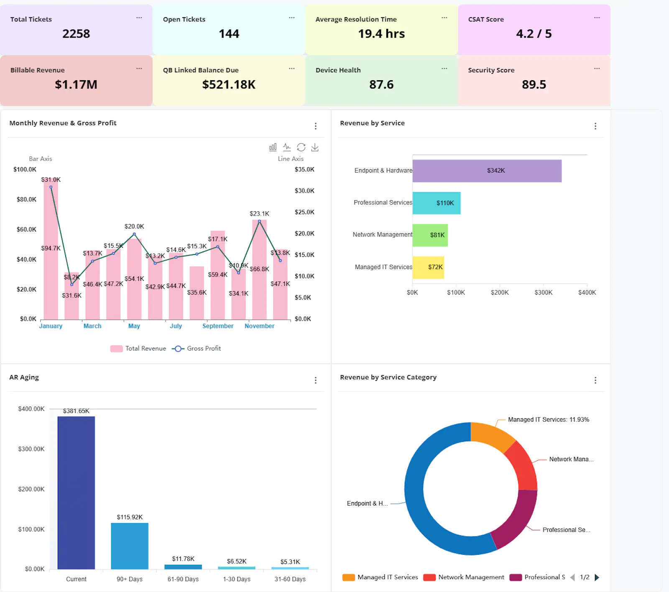Open kebab menu for Revenue by Service panel
The image size is (669, 592).
click(x=595, y=126)
